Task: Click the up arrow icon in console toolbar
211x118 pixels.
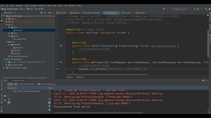Action: click(x=49, y=92)
